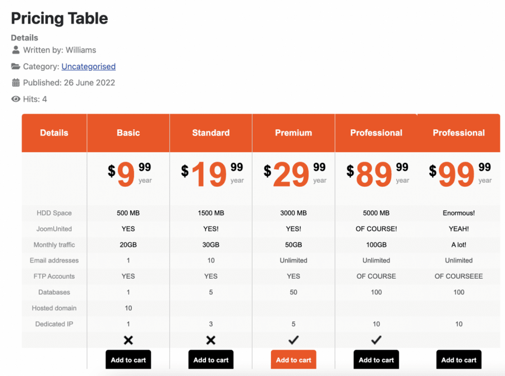Add the Standard plan to cart
This screenshot has height=376, width=505.
(211, 360)
